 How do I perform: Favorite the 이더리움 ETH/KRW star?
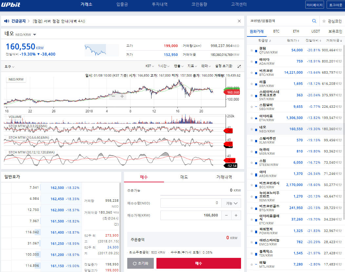click(252, 118)
